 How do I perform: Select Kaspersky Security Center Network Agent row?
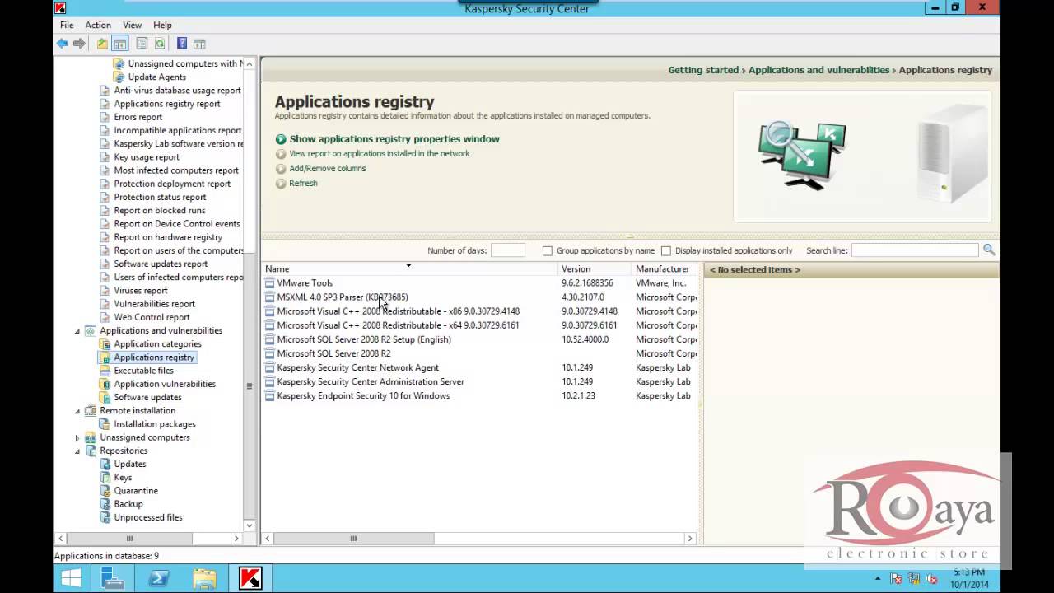coord(481,368)
